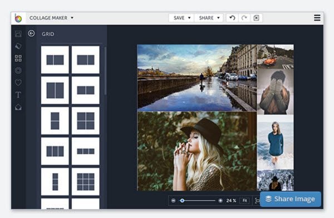Screen dimensions: 334x218
Task: Click the BeFunky logo icon
Action: click(18, 18)
